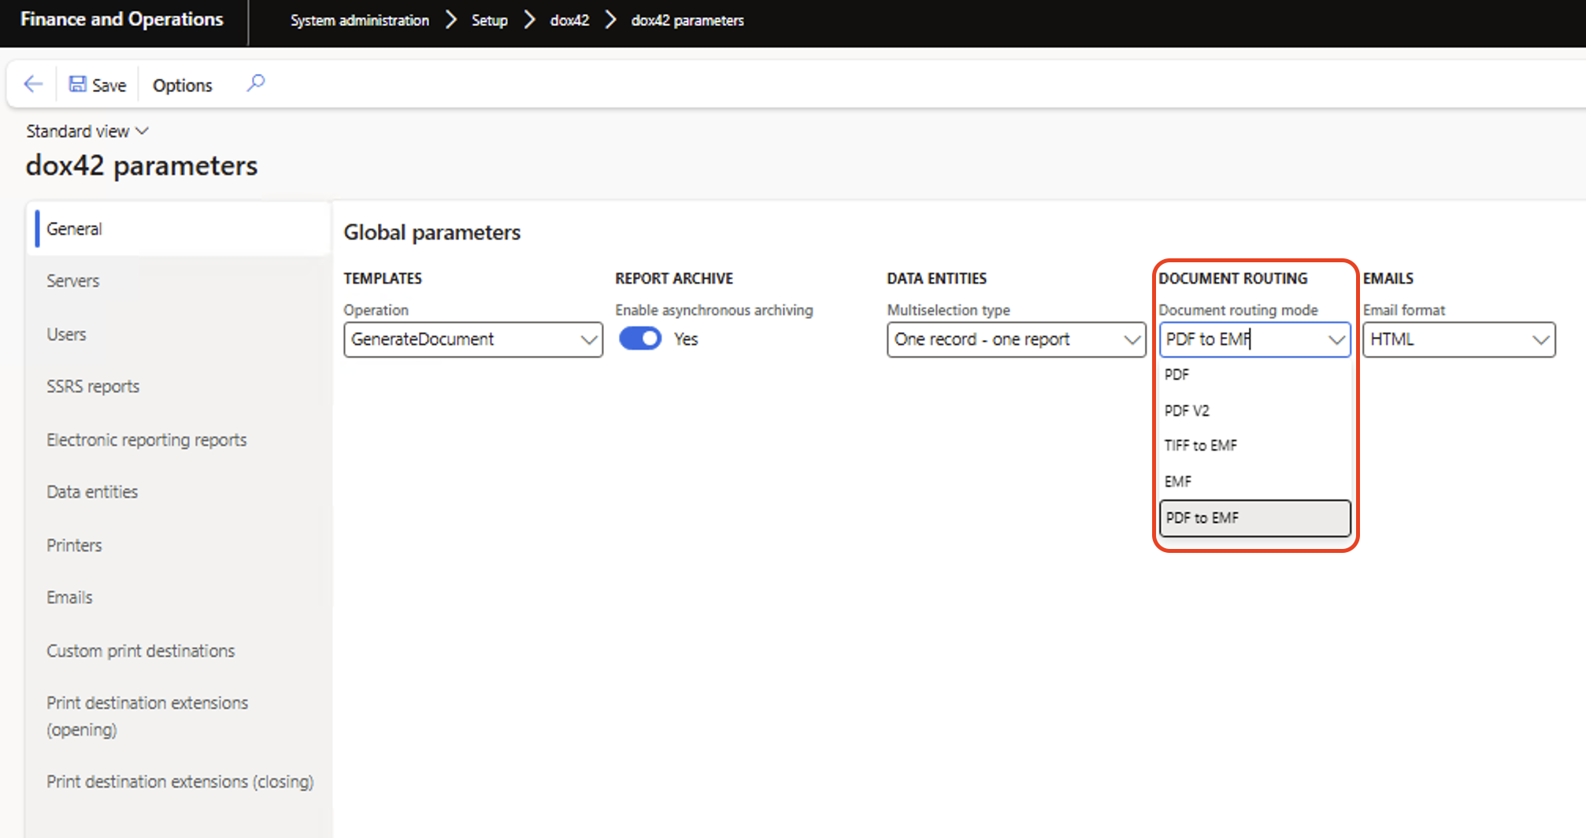Click the Setup breadcrumb link
Viewport: 1586px width, 838px height.
click(489, 20)
